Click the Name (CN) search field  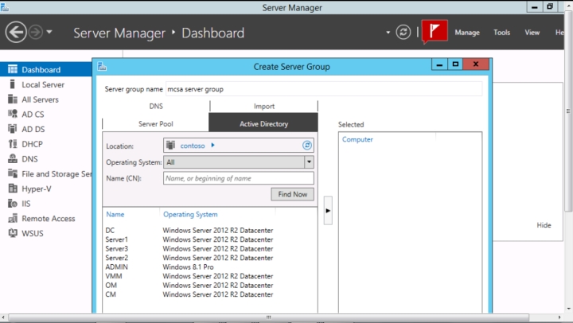(x=238, y=178)
